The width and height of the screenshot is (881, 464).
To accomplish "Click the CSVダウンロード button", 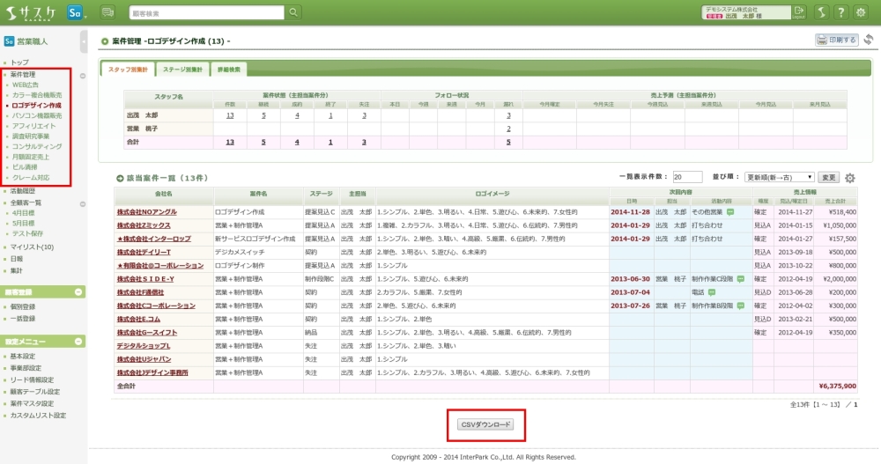I will (x=485, y=424).
